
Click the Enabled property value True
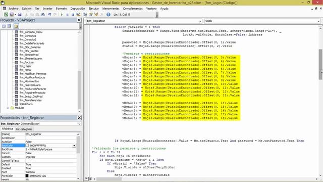coord(28,168)
